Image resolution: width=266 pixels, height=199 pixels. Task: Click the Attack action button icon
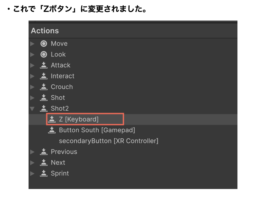[44, 65]
